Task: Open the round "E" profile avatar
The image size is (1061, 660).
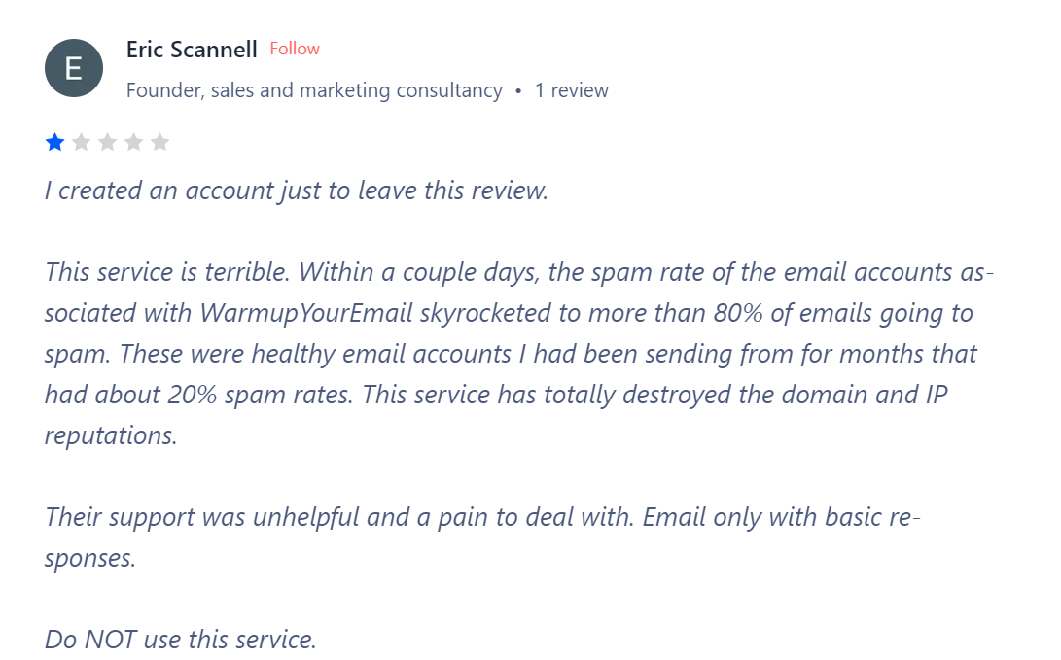Action: [x=74, y=68]
